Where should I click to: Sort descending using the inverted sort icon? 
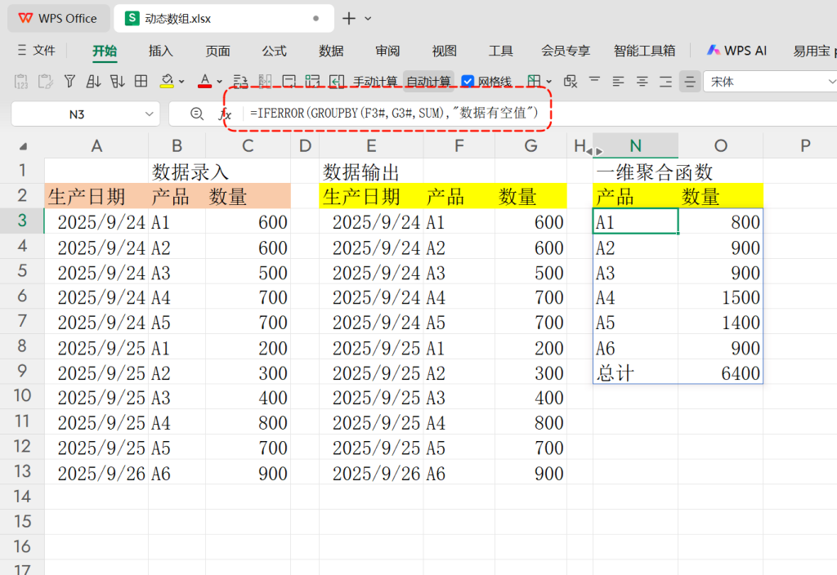(117, 82)
